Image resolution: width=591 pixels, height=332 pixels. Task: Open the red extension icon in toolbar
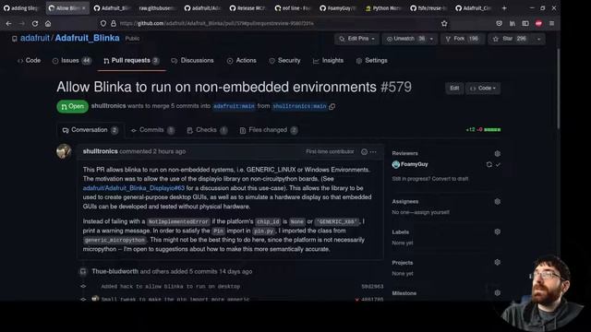[x=538, y=23]
